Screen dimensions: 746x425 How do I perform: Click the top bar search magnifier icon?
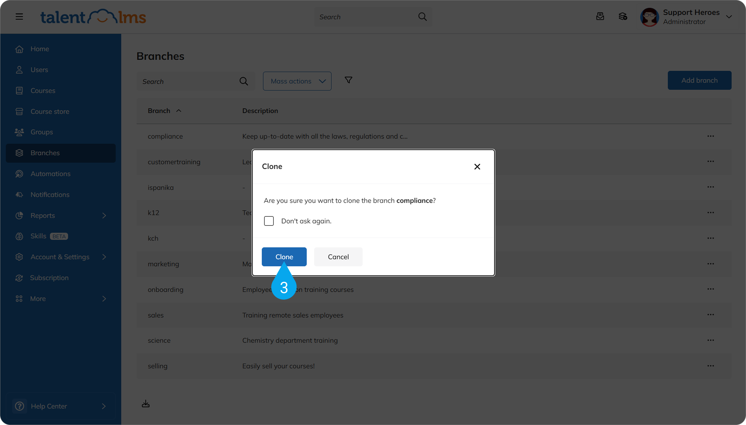click(x=422, y=17)
